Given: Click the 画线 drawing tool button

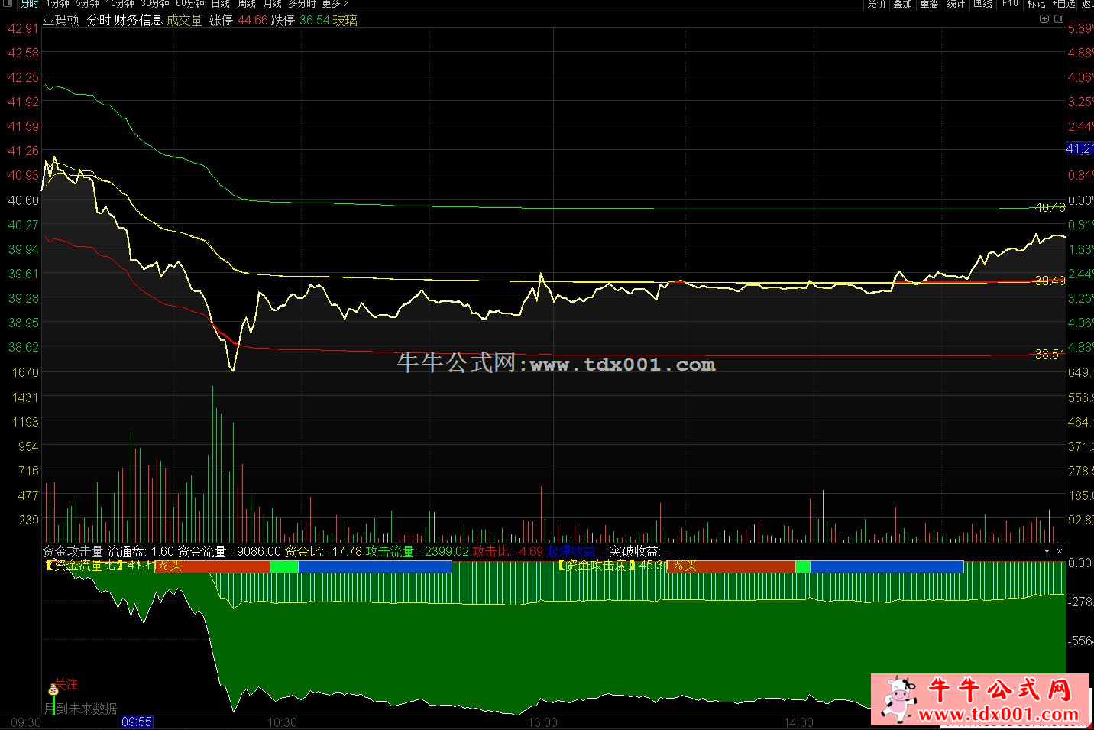Looking at the screenshot, I should coord(982,4).
